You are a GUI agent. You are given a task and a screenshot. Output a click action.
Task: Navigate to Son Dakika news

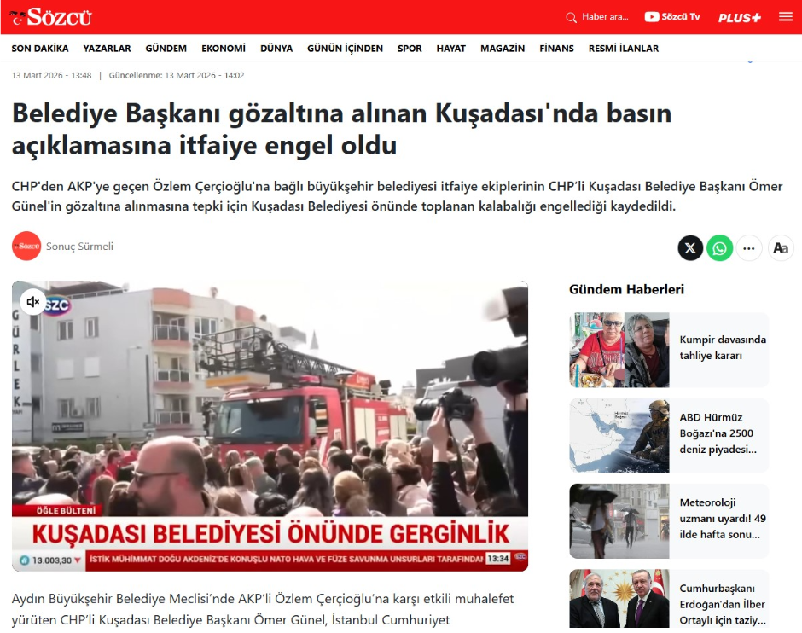[40, 49]
